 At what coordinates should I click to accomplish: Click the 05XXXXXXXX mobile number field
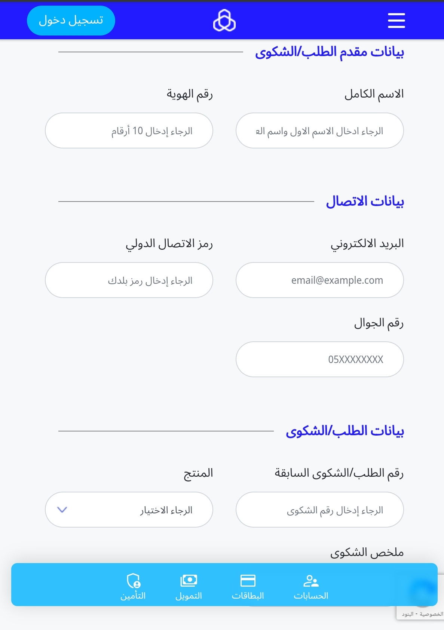click(320, 359)
